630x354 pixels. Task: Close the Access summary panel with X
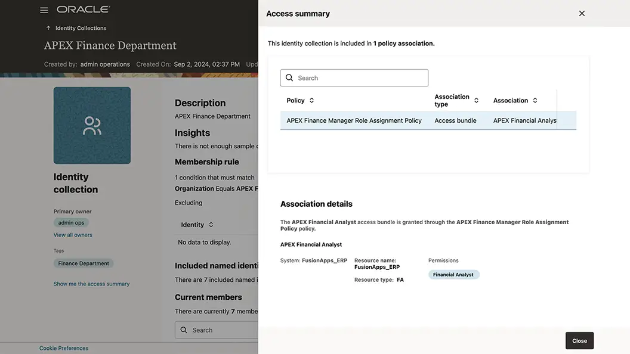click(582, 13)
